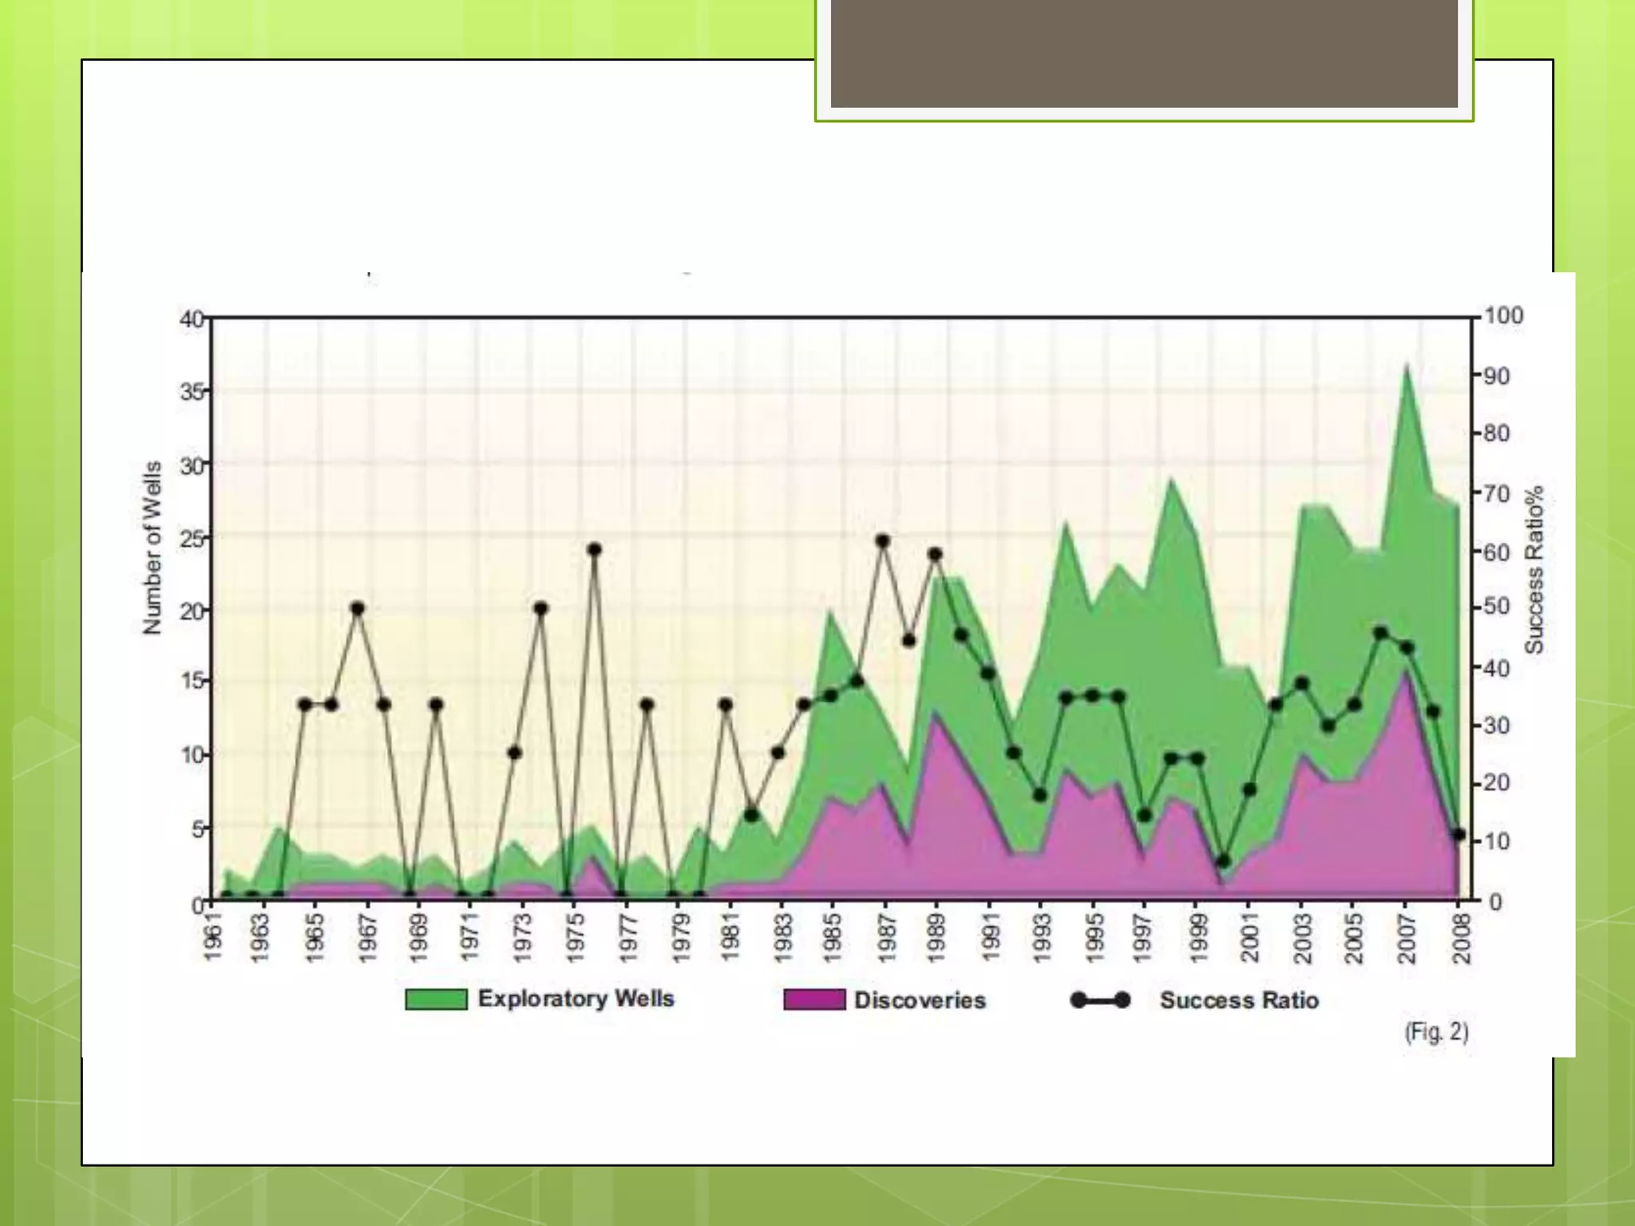
Task: Select the Discoveries legend label
Action: coord(920,1000)
